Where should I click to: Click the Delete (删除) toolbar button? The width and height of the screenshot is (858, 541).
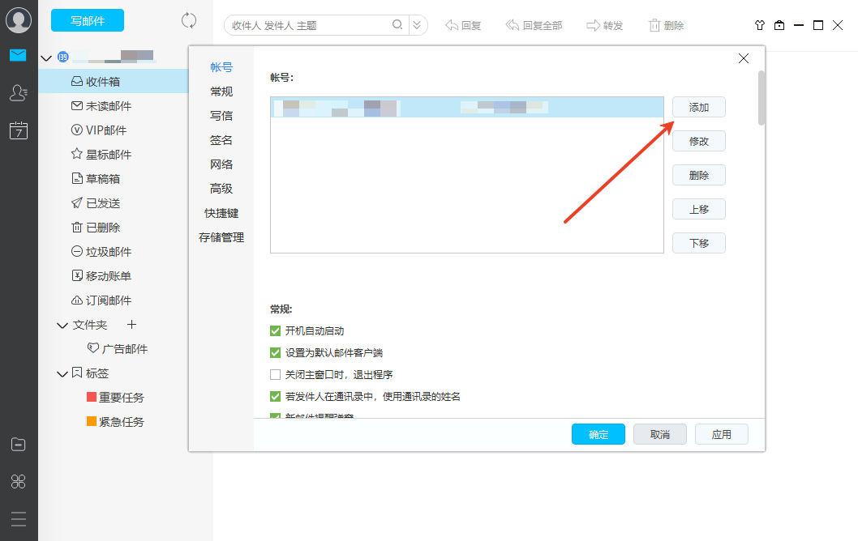pyautogui.click(x=666, y=25)
